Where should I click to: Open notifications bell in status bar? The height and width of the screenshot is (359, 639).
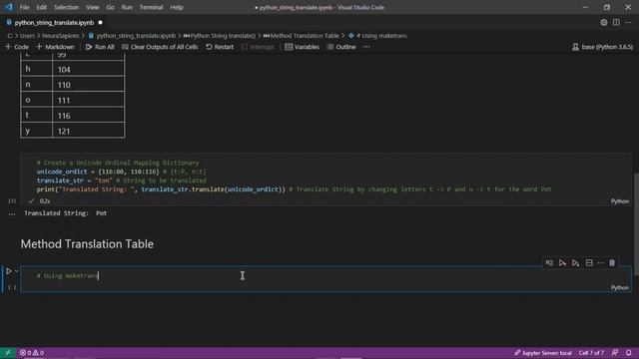pos(629,353)
